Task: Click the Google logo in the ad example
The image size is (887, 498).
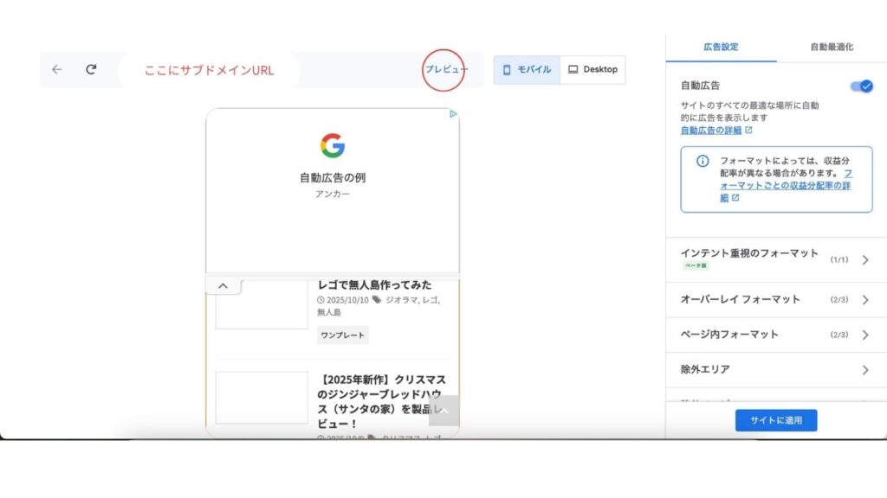Action: tap(333, 145)
